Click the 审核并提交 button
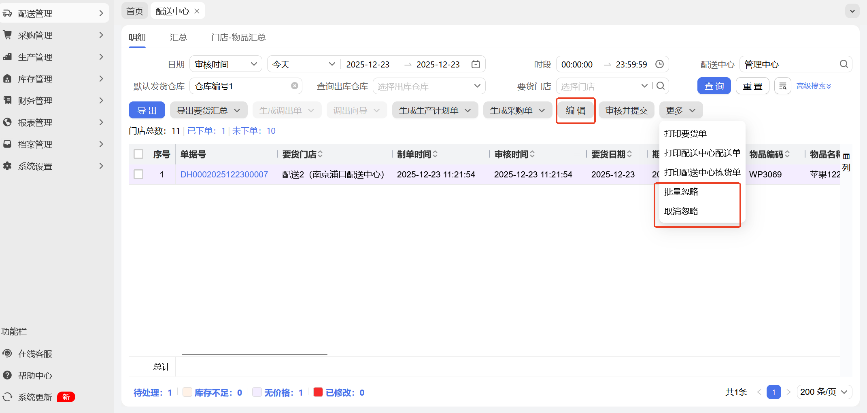 [x=627, y=110]
